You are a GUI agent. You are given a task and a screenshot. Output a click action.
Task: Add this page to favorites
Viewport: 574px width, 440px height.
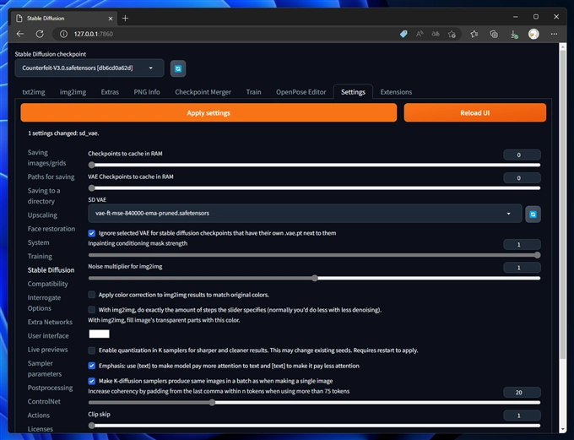(x=452, y=34)
